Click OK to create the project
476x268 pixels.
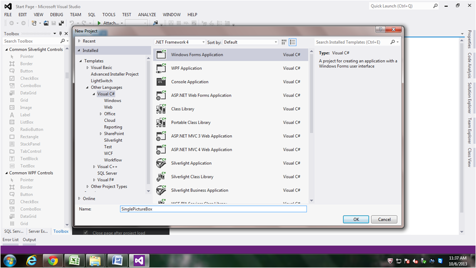coord(356,219)
